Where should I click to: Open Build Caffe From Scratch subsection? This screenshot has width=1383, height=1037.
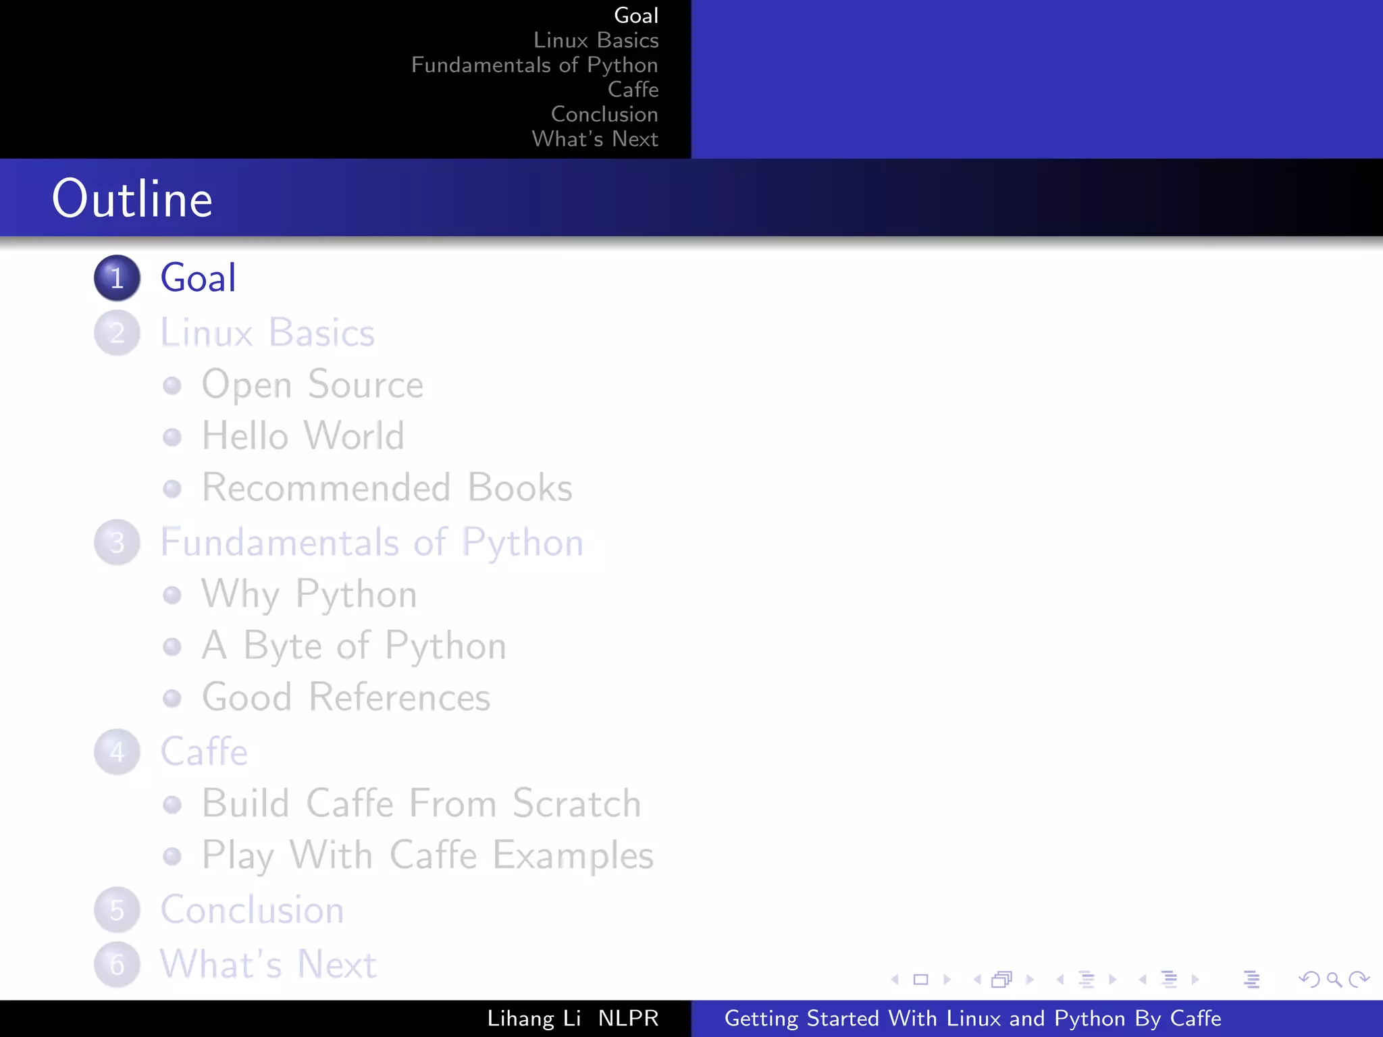click(421, 803)
